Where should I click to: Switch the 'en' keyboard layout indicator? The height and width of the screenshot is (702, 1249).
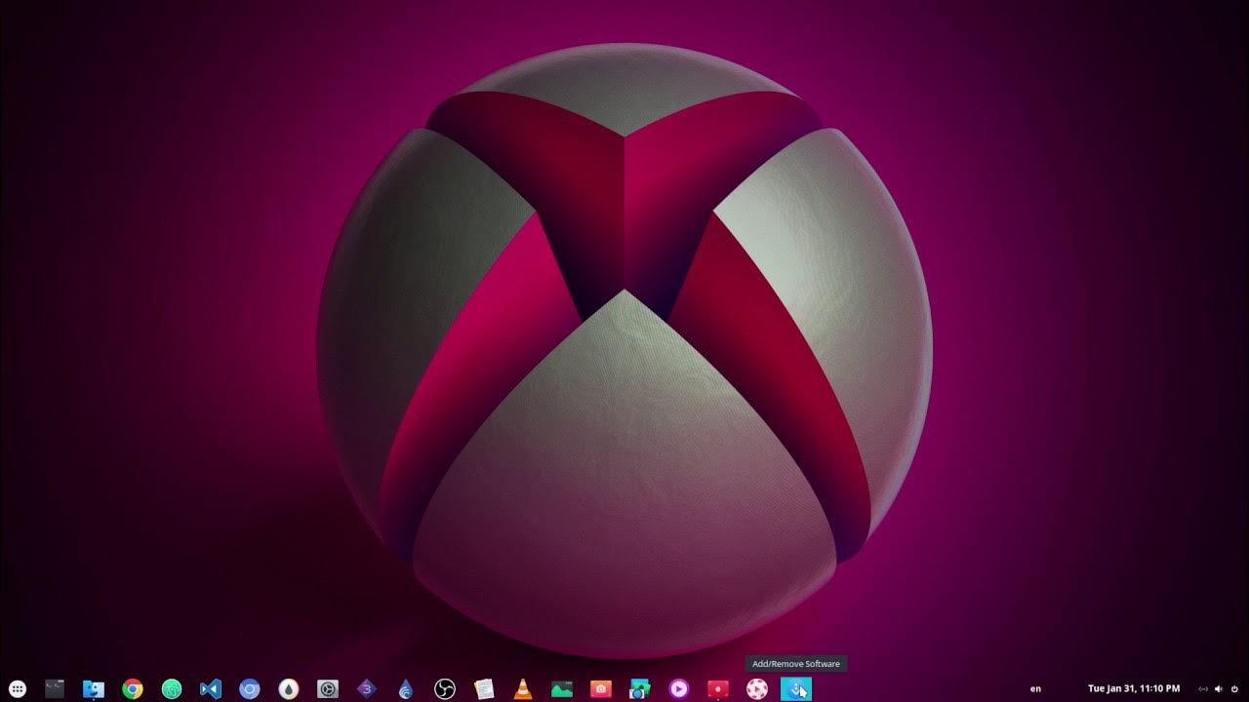pyautogui.click(x=1035, y=689)
